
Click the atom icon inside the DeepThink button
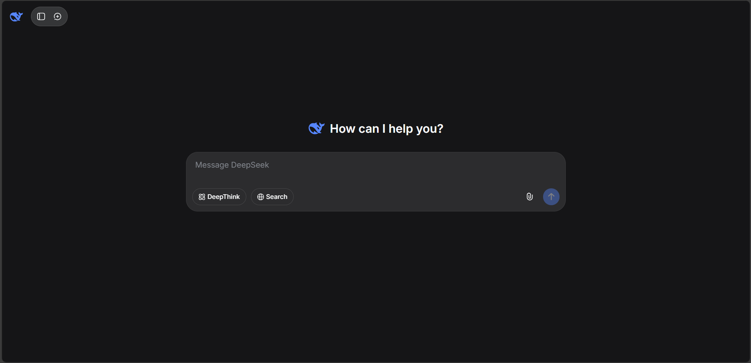202,197
